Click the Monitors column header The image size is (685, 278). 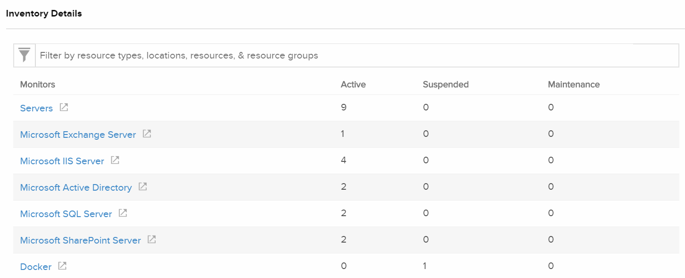point(37,84)
